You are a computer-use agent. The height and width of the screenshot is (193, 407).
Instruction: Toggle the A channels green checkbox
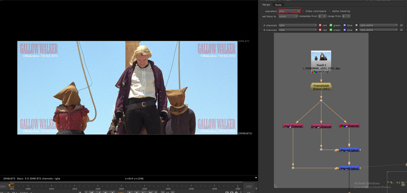331,25
